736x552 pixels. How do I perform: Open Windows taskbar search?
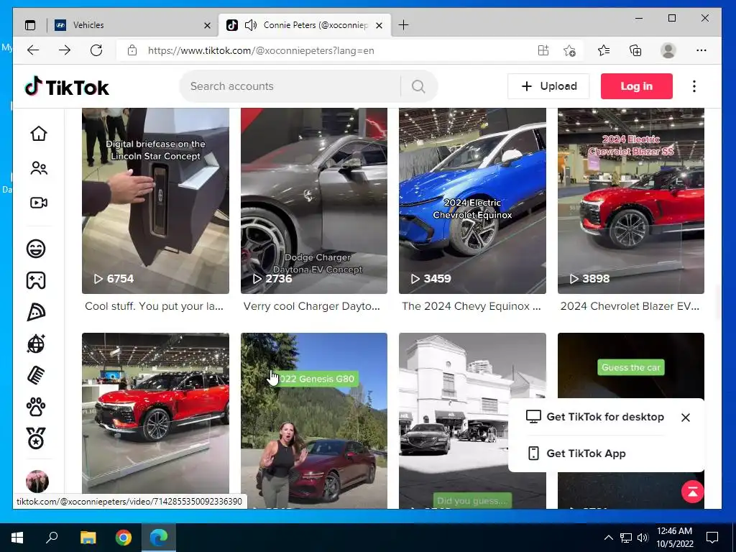(x=52, y=538)
